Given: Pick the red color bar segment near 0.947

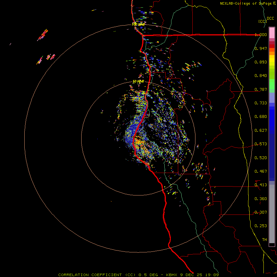Looking at the screenshot, I should coord(272,46).
